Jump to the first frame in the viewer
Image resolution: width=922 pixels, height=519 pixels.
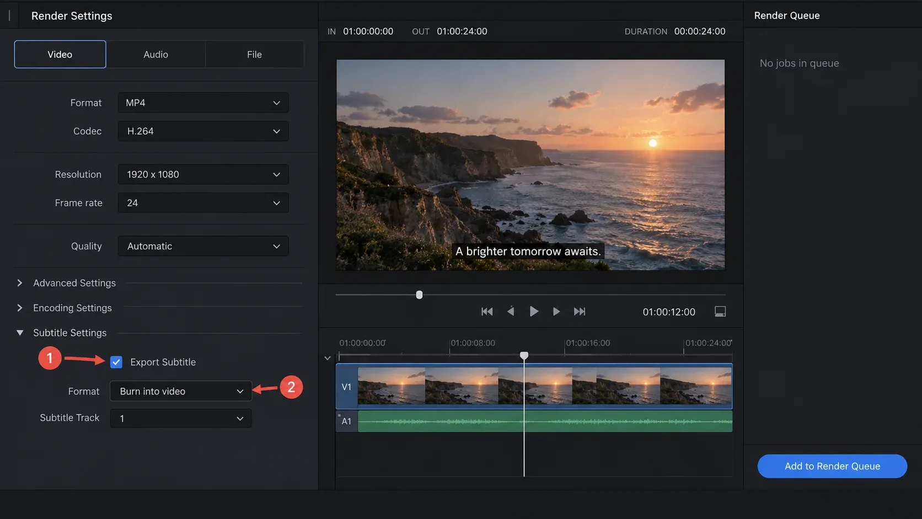click(x=487, y=312)
